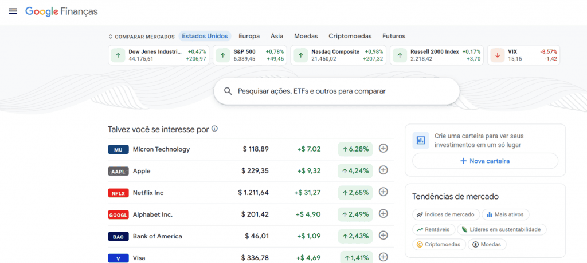Image resolution: width=587 pixels, height=263 pixels.
Task: Click plus icon beside Alphabet Inc.
Action: pos(383,214)
